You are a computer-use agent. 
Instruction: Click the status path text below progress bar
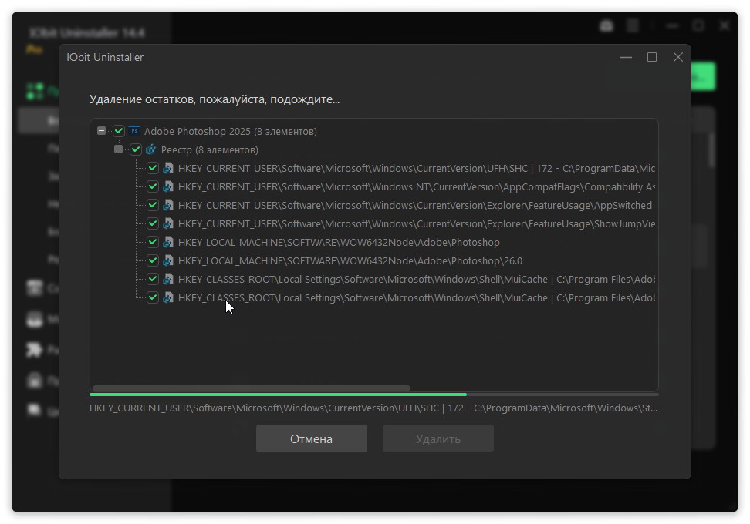click(373, 408)
